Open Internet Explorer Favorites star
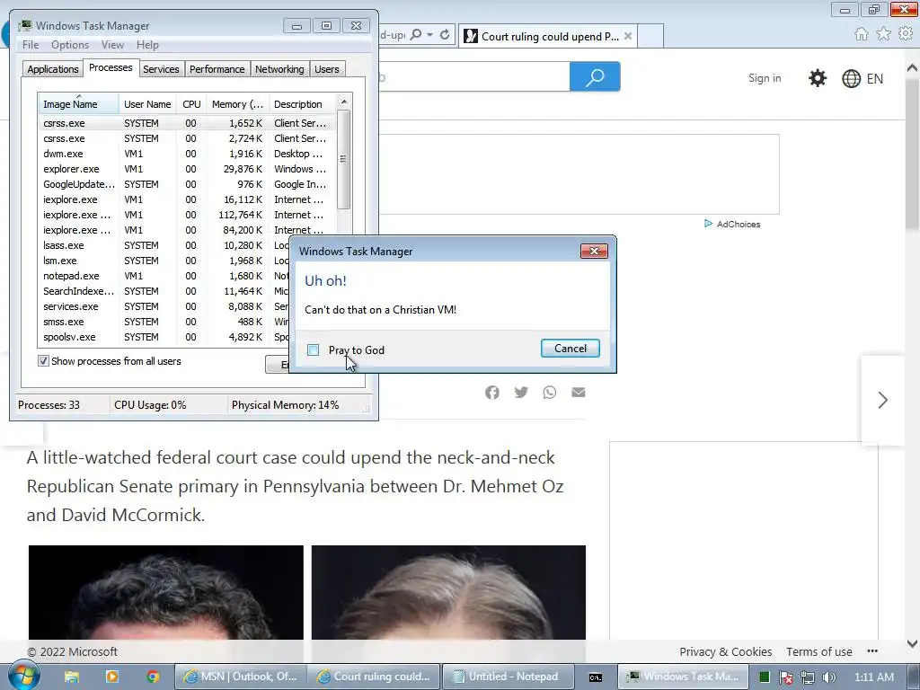The width and height of the screenshot is (920, 690). pos(884,34)
